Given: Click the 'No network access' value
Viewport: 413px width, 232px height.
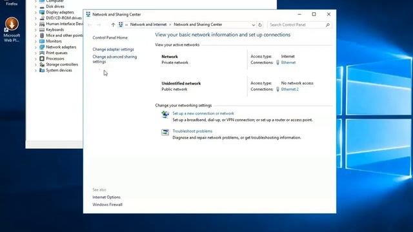Looking at the screenshot, I should [x=297, y=83].
